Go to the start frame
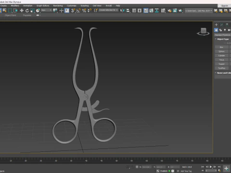Viewport: 231px width, 173px height. [203, 167]
